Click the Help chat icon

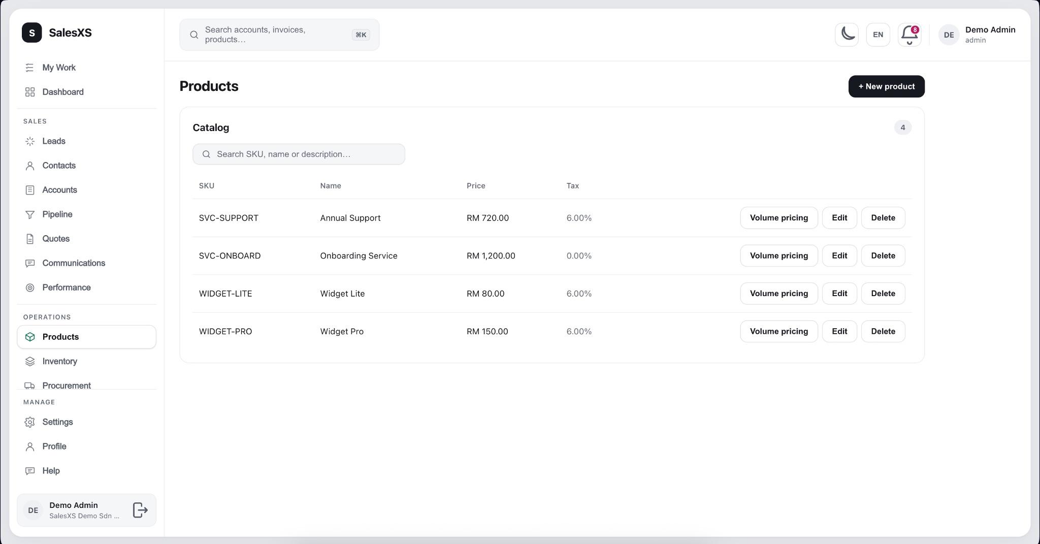pyautogui.click(x=30, y=471)
